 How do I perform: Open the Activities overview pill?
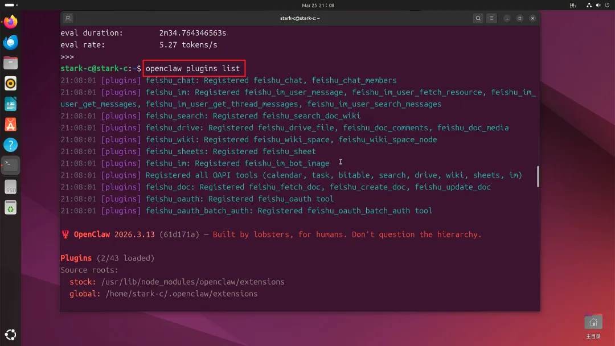tap(11, 5)
